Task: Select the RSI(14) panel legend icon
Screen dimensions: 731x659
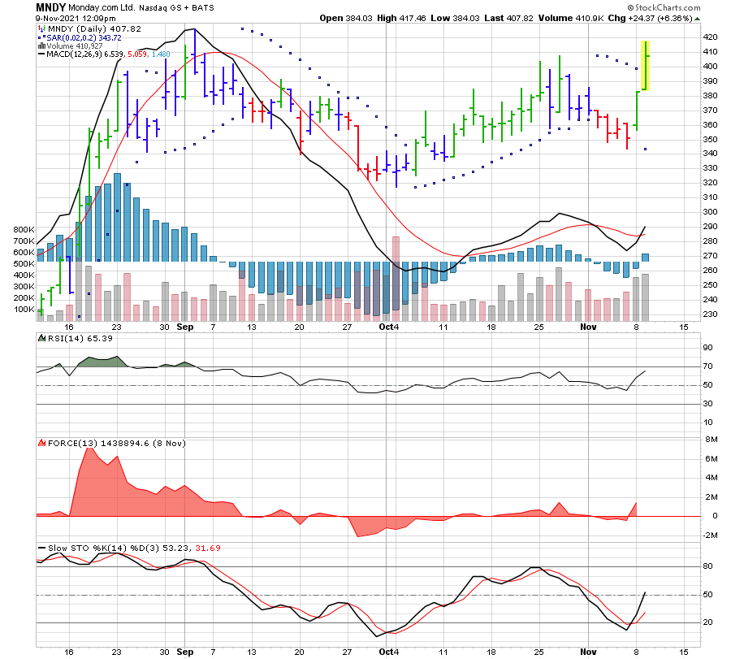Action: tap(41, 336)
